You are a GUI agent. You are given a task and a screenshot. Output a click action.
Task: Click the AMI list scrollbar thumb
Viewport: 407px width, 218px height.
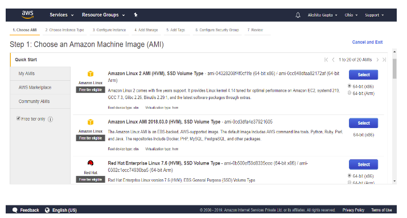[x=394, y=68]
